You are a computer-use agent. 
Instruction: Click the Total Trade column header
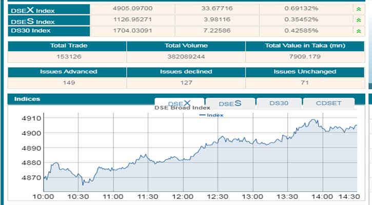67,46
